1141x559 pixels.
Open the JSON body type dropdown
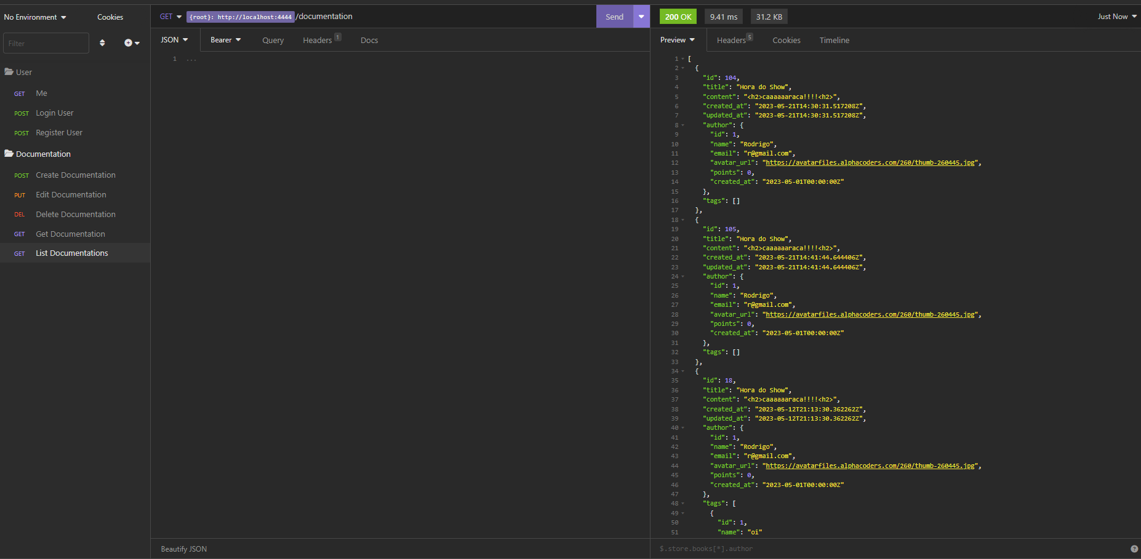[x=174, y=39]
